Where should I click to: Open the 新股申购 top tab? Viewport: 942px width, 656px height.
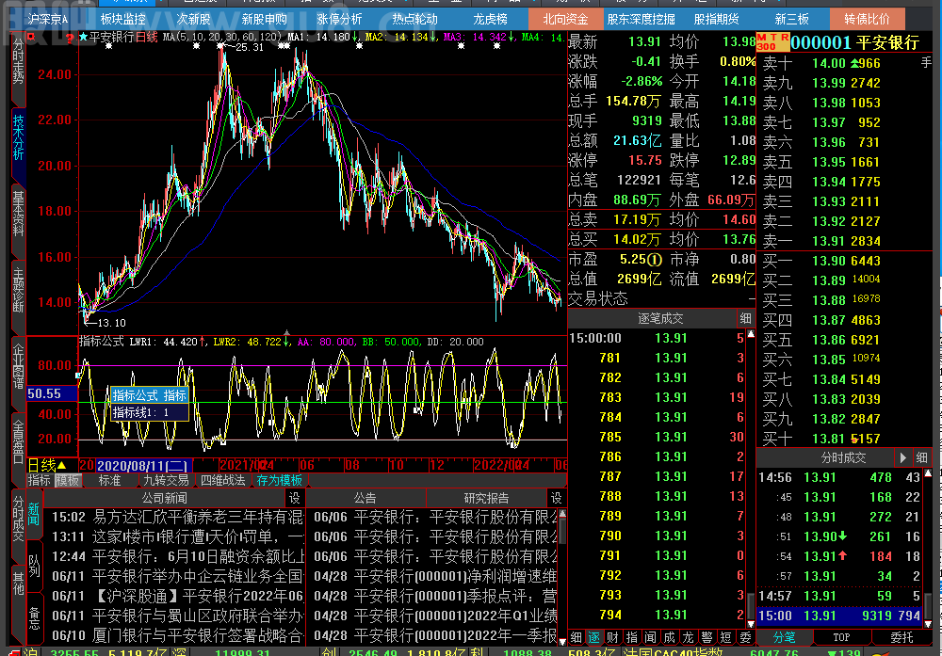265,19
